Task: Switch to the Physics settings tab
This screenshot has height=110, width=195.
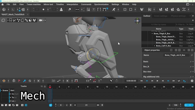Action: click(x=178, y=16)
